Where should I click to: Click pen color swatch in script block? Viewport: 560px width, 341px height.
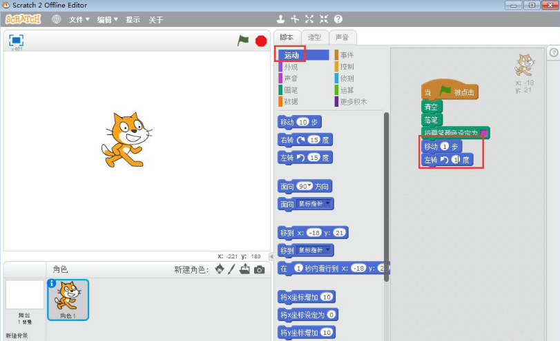click(x=483, y=133)
